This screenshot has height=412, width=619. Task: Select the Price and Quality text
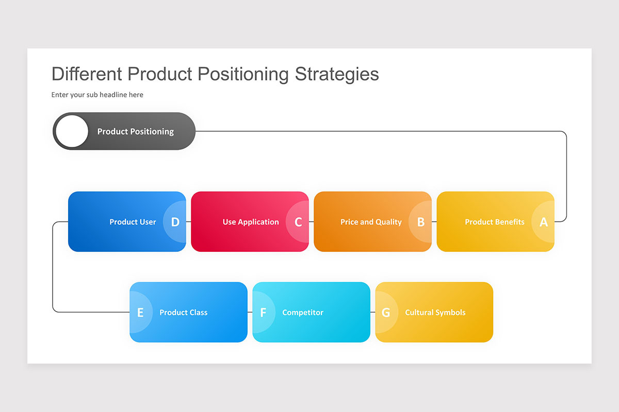(371, 222)
